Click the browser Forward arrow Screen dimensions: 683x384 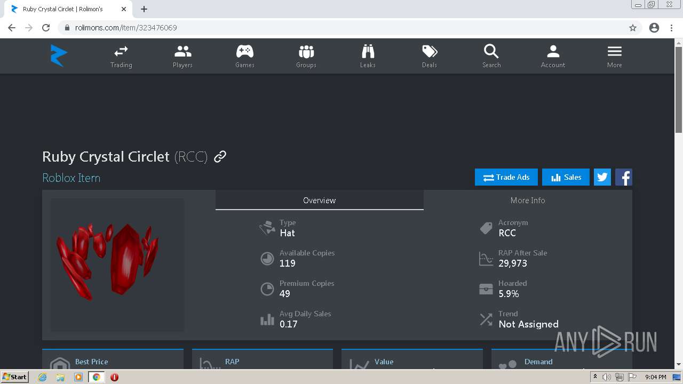pos(29,28)
